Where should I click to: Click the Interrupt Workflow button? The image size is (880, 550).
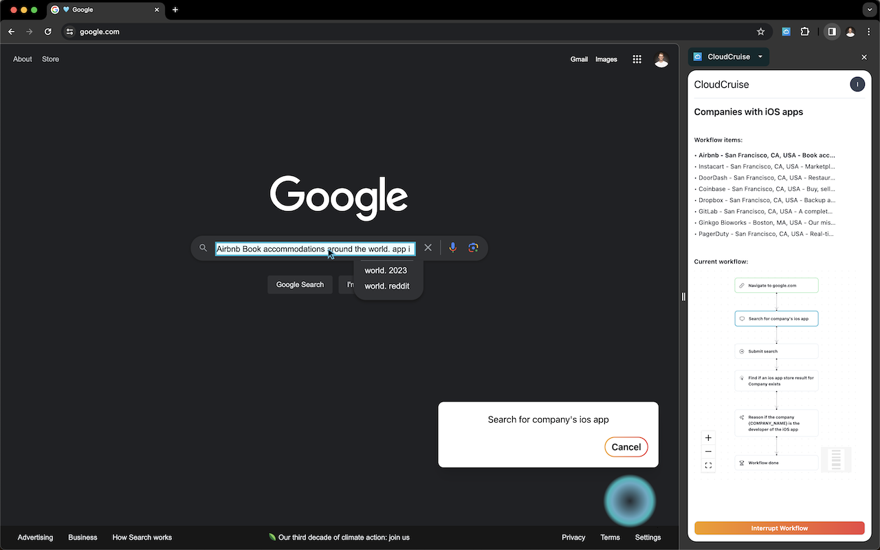coord(779,528)
